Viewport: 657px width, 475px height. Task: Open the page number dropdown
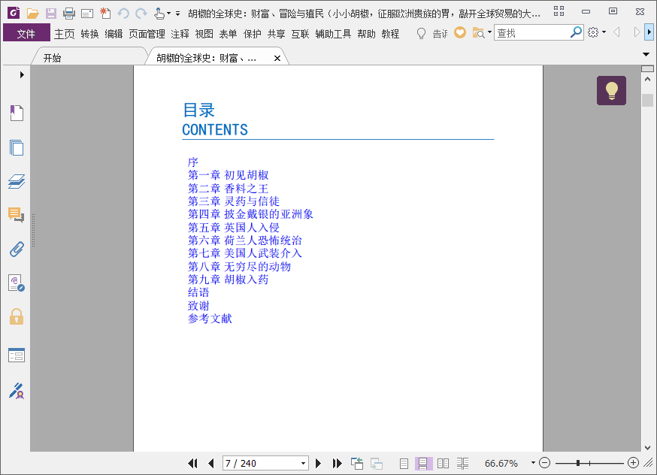tap(303, 463)
